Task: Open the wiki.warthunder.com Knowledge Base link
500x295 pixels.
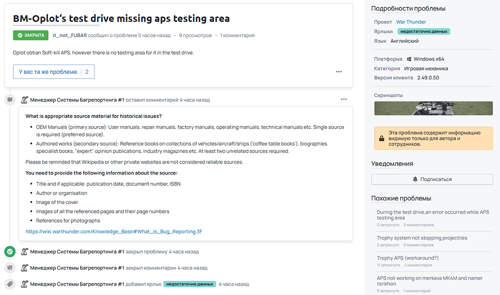Action: tap(114, 231)
